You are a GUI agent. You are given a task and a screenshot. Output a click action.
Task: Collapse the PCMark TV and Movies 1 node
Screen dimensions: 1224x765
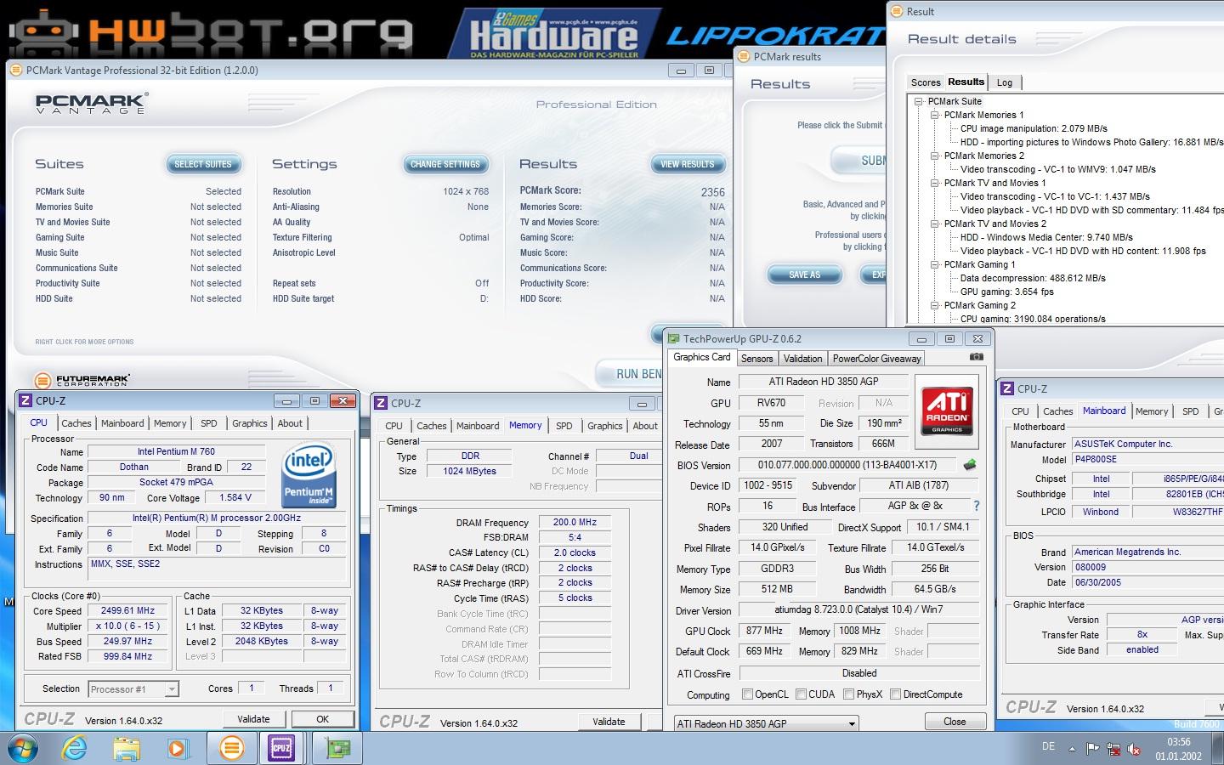934,183
